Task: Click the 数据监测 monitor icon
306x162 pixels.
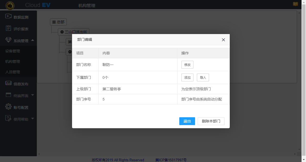Action: point(8,16)
